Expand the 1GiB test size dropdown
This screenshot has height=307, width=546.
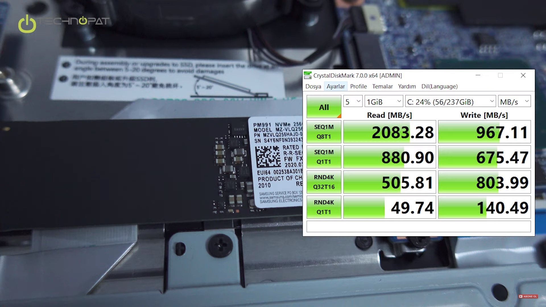coord(383,101)
